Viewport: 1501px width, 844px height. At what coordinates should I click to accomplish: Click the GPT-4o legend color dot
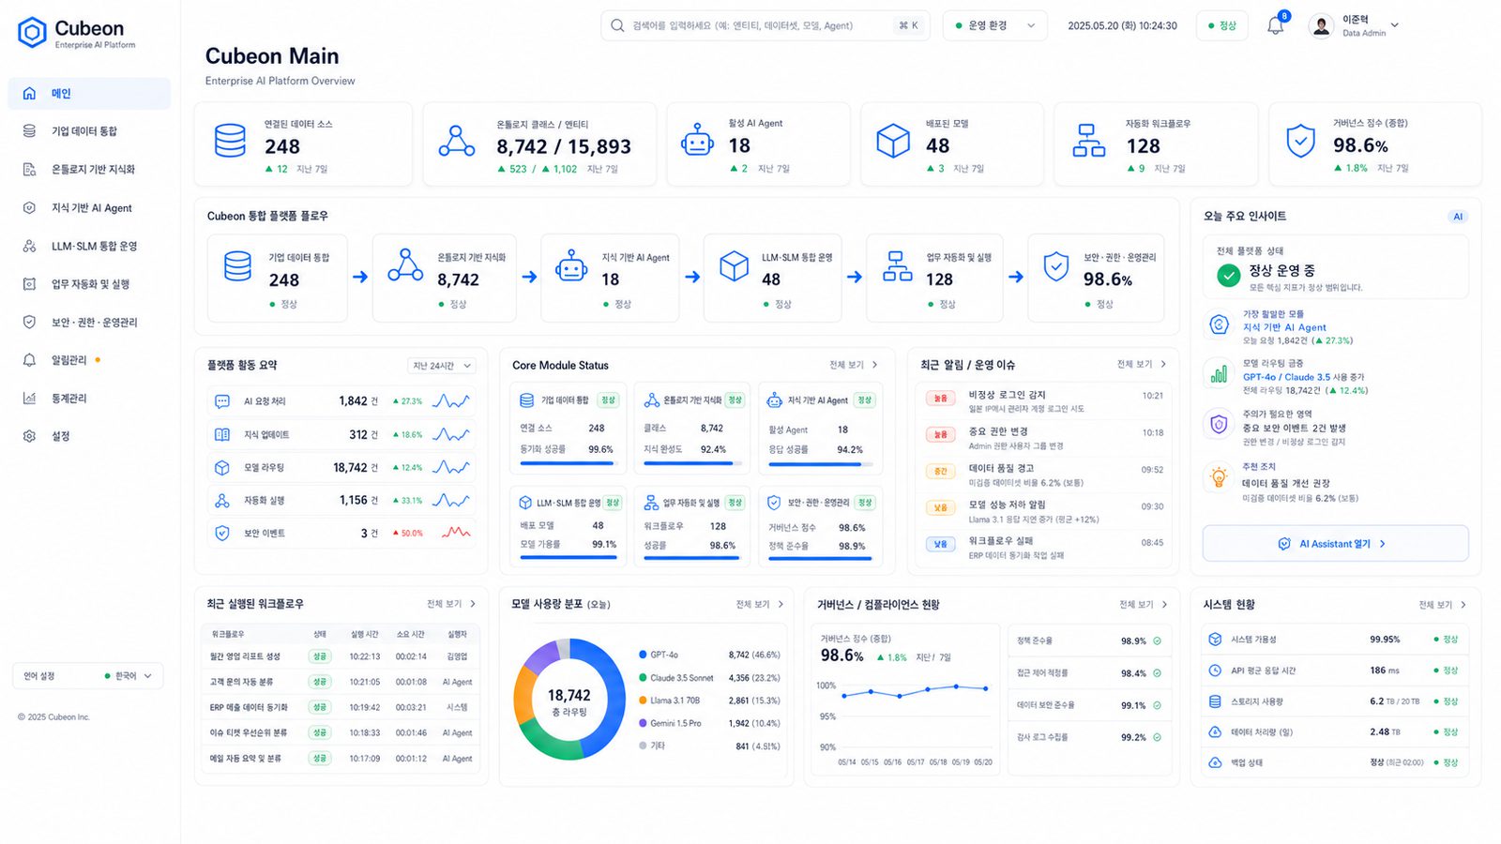tap(643, 655)
